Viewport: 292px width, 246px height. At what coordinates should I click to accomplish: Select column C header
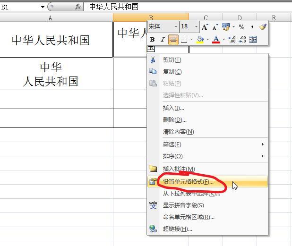206,18
